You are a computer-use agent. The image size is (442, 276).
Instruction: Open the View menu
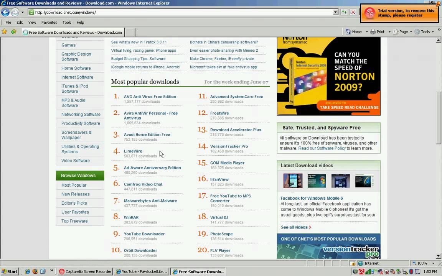tap(32, 22)
